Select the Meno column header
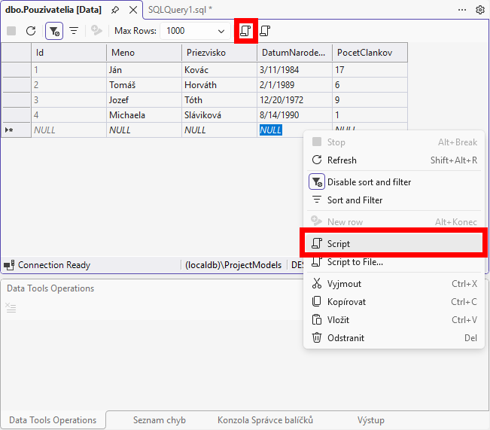Image resolution: width=490 pixels, height=430 pixels. [144, 52]
